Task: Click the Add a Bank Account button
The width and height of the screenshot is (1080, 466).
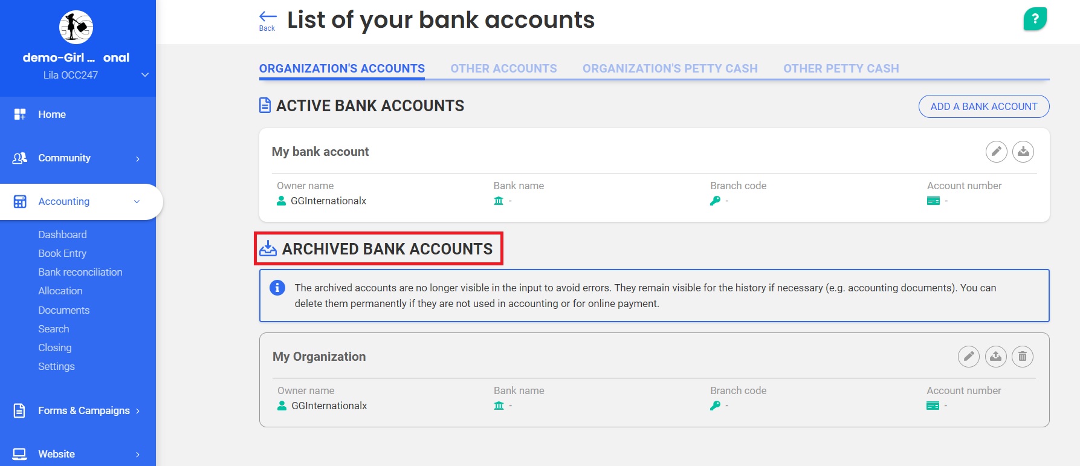Action: pyautogui.click(x=983, y=106)
